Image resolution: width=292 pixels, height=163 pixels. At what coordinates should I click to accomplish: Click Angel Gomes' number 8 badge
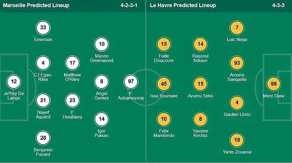pyautogui.click(x=102, y=82)
